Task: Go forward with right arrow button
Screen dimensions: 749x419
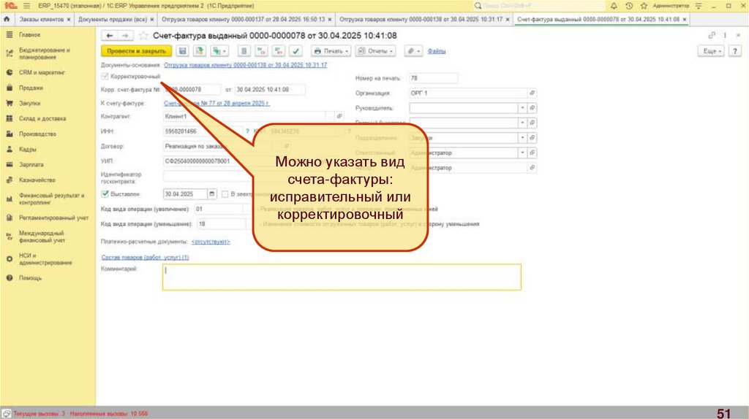Action: pyautogui.click(x=125, y=36)
